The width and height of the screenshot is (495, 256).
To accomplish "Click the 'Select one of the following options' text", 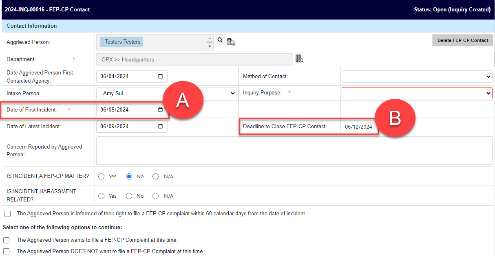I will pyautogui.click(x=62, y=227).
